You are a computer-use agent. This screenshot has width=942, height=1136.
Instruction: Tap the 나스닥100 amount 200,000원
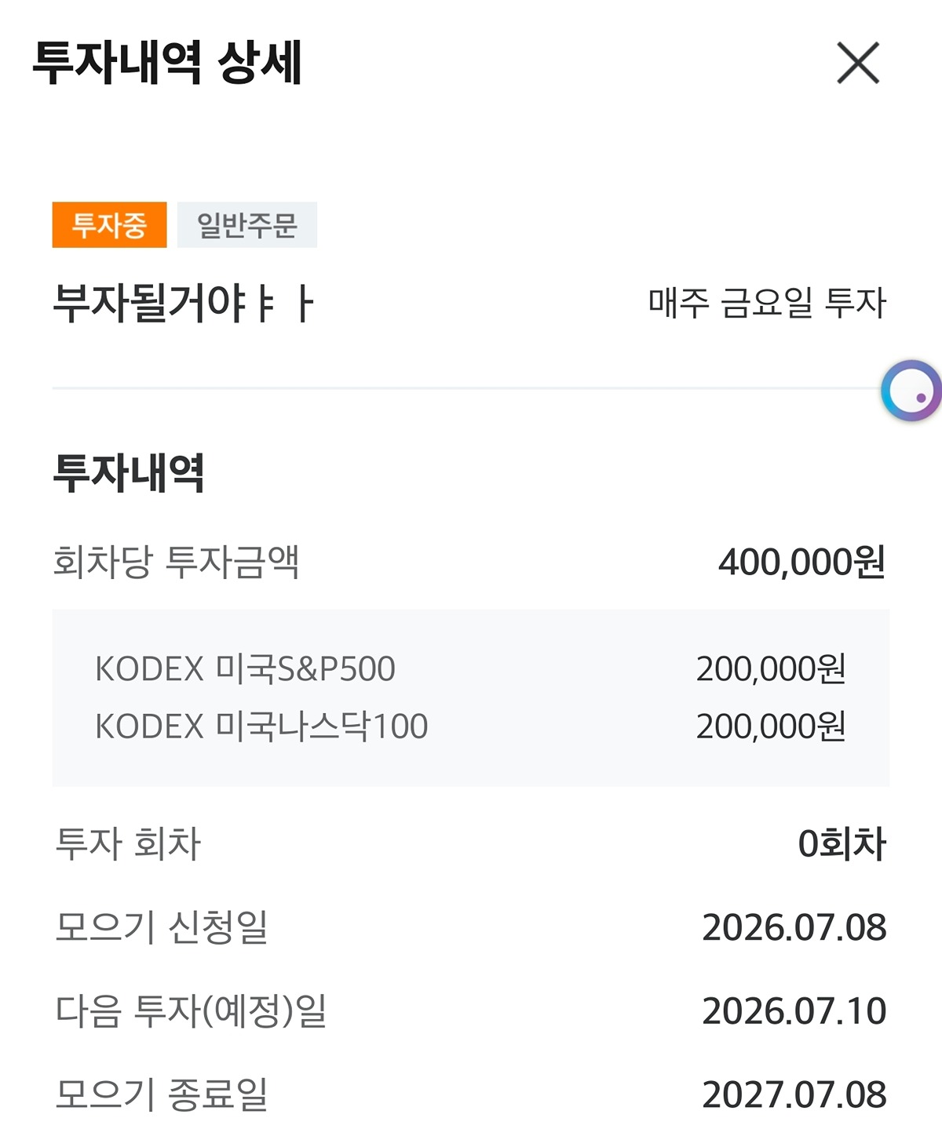pyautogui.click(x=771, y=726)
